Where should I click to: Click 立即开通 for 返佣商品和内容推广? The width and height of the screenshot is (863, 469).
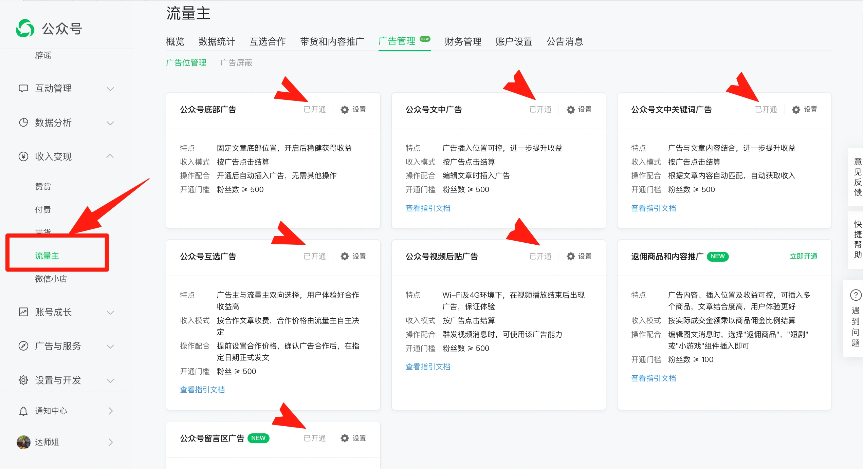tap(803, 257)
